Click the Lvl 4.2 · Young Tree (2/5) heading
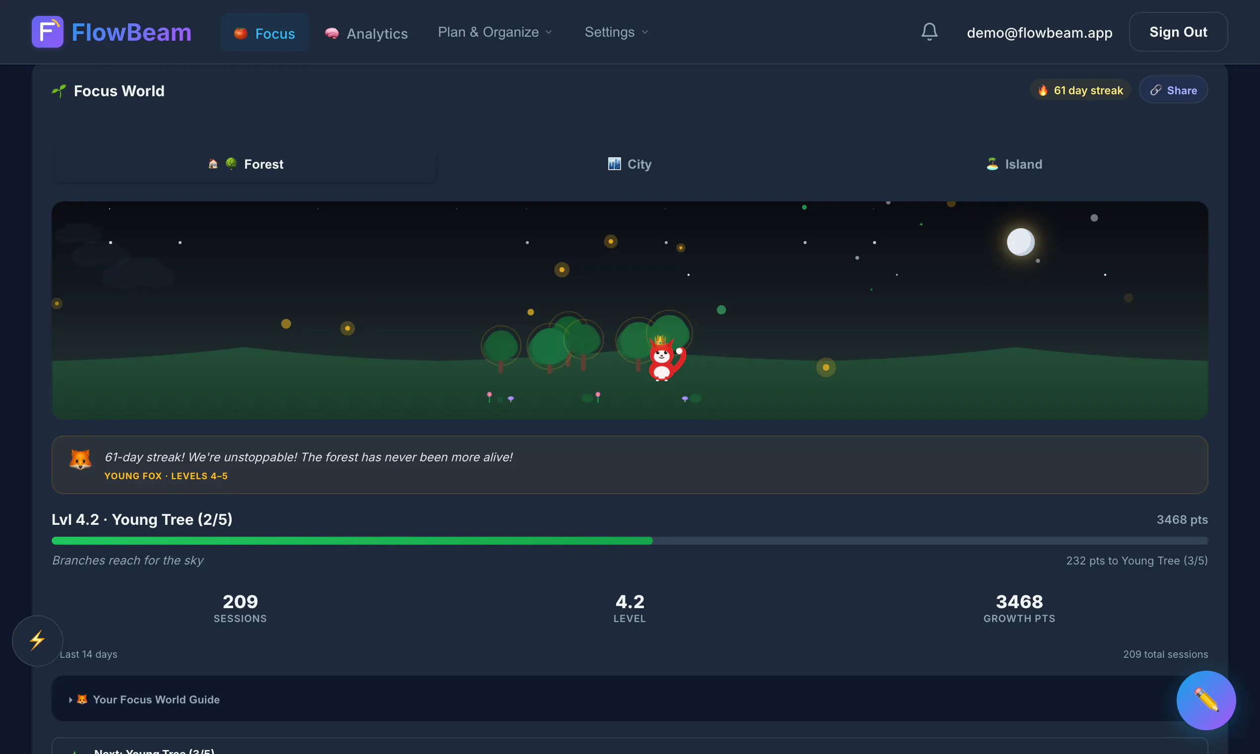 click(142, 519)
